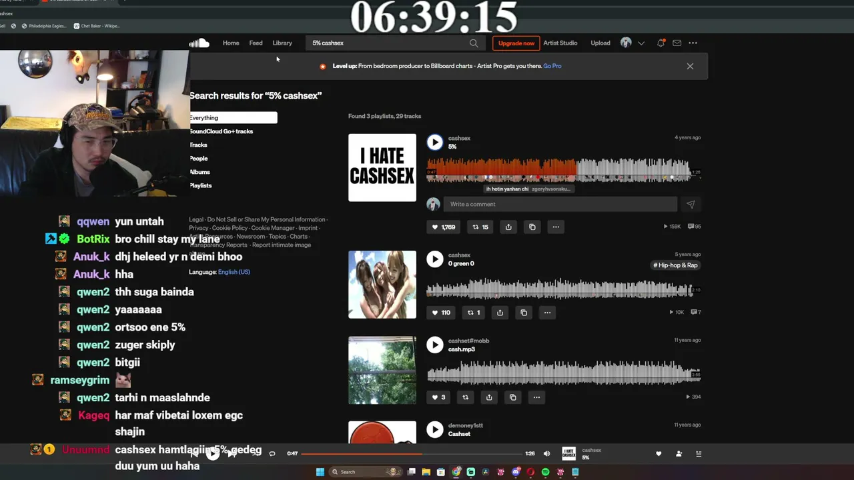Filter by SoundCloud Go+ tracks
The height and width of the screenshot is (480, 854).
[x=222, y=131]
